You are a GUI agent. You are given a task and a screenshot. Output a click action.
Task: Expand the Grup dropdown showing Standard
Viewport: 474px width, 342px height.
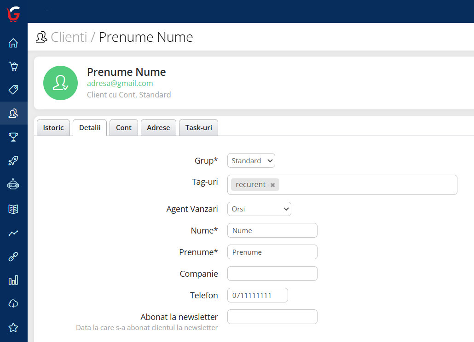251,161
